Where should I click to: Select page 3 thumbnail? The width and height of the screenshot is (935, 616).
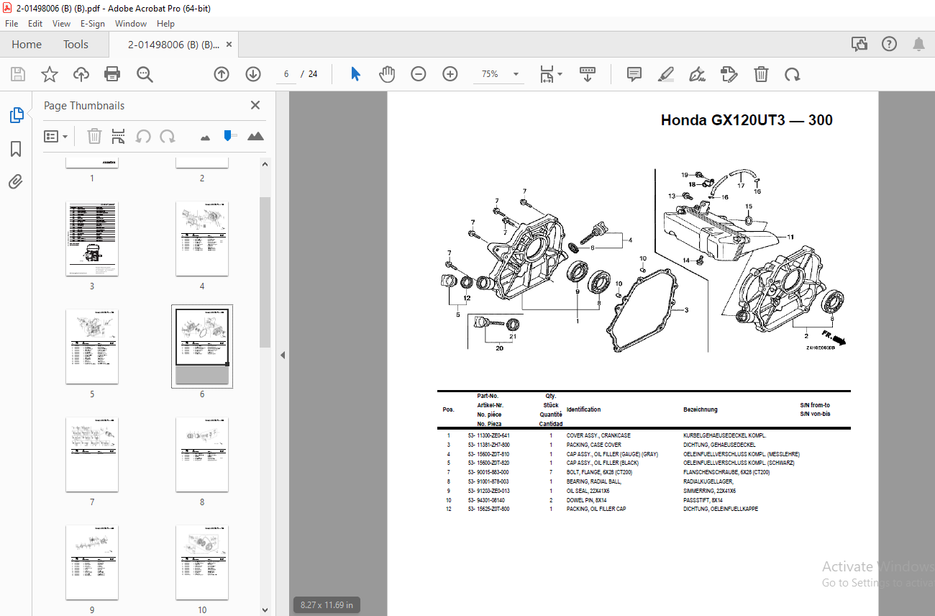[x=92, y=239]
